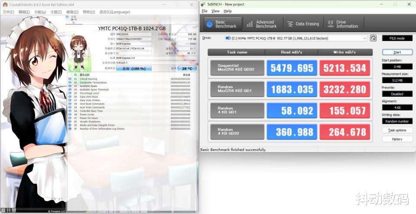Click the 58.092 read result
Viewport: 416px width, 214px height.
click(292, 110)
